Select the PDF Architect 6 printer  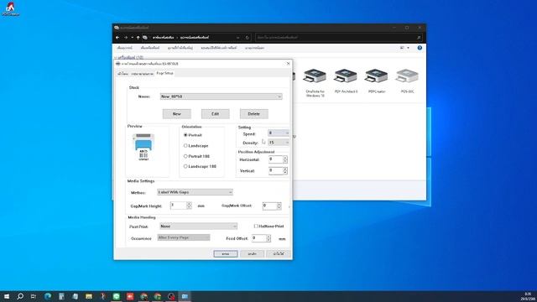[346, 81]
